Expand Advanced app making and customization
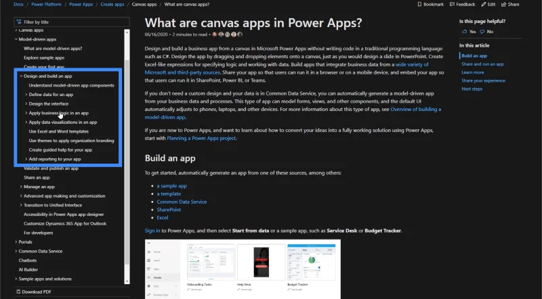This screenshot has height=299, width=542. tap(21, 195)
